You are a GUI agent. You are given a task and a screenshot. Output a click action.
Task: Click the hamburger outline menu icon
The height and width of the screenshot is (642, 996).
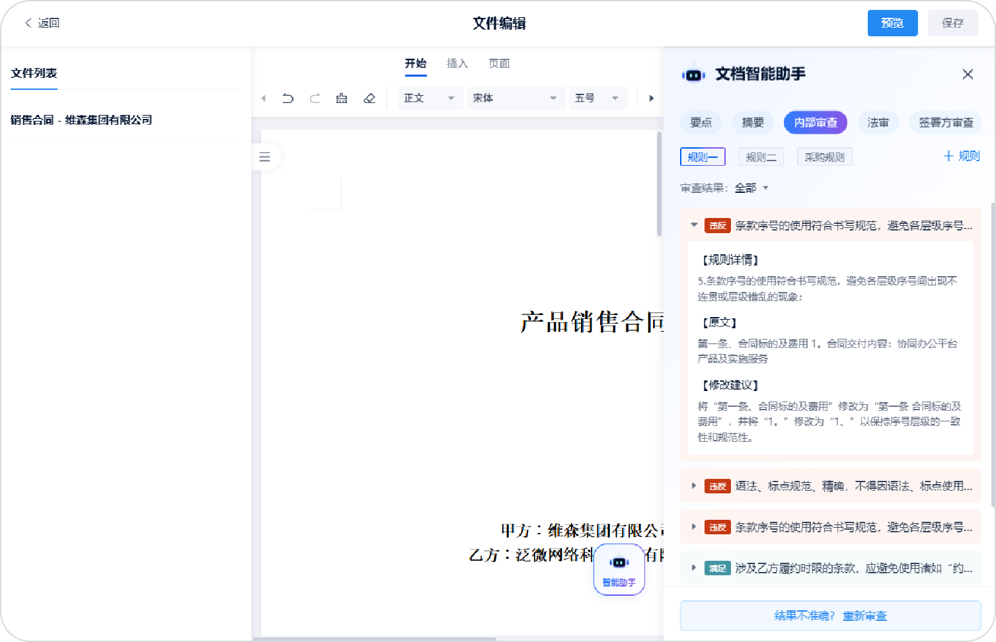265,157
